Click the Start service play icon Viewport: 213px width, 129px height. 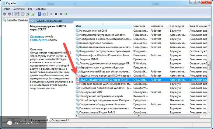[x=51, y=14]
